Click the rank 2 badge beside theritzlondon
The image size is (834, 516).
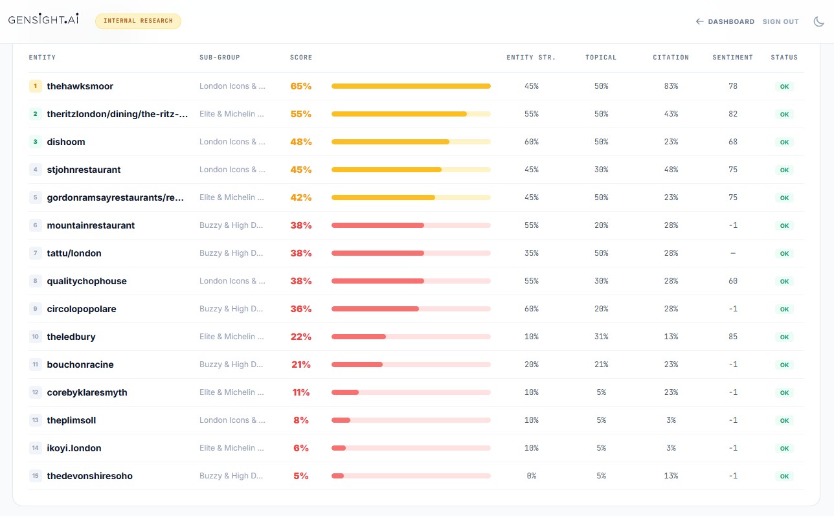pos(36,114)
